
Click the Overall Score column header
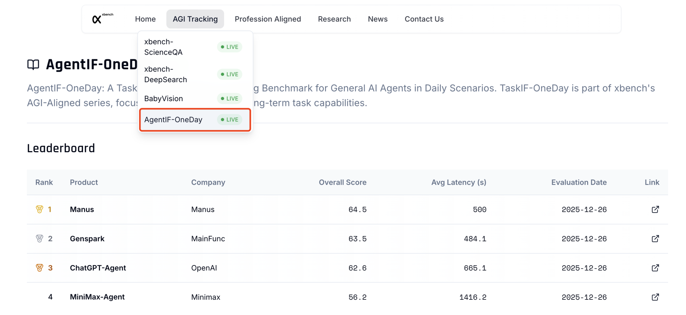coord(342,182)
